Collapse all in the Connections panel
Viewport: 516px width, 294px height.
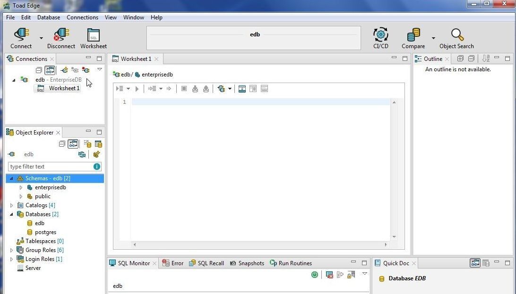tap(39, 70)
